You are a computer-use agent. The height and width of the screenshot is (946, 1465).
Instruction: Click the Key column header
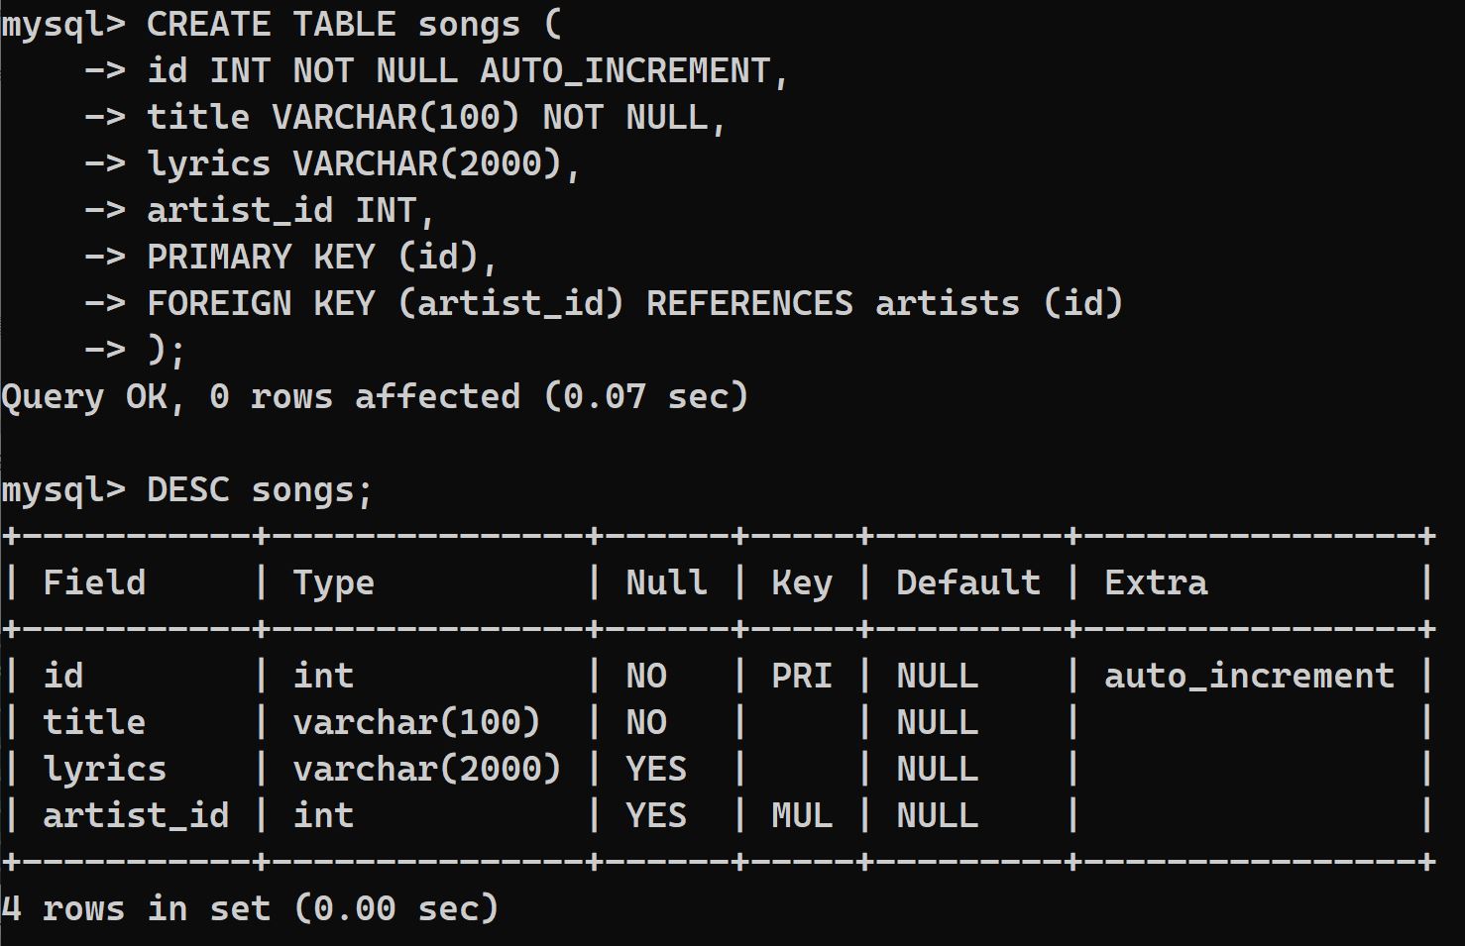(x=801, y=582)
